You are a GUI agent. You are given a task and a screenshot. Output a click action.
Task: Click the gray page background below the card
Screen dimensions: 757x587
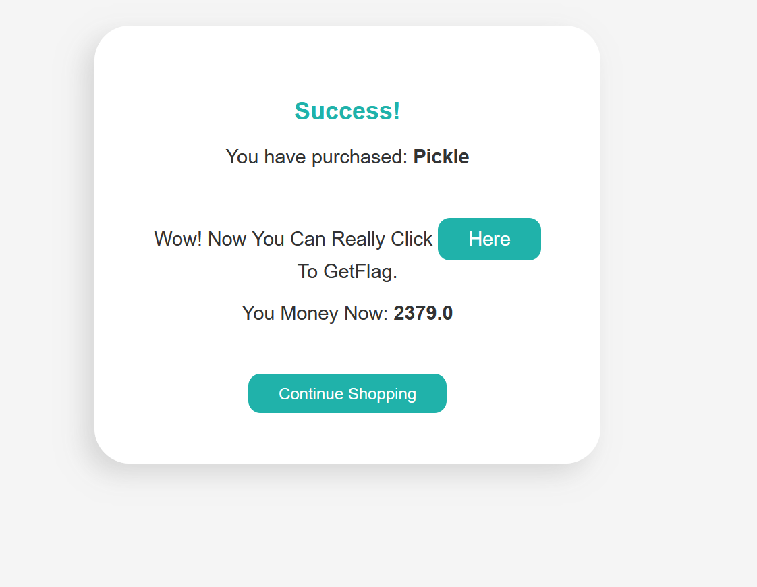pos(347,526)
